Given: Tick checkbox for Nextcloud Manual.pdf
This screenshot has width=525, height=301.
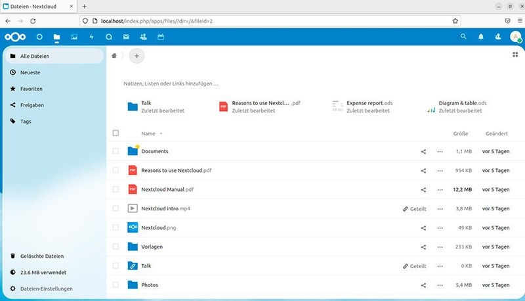Looking at the screenshot, I should click(x=116, y=189).
